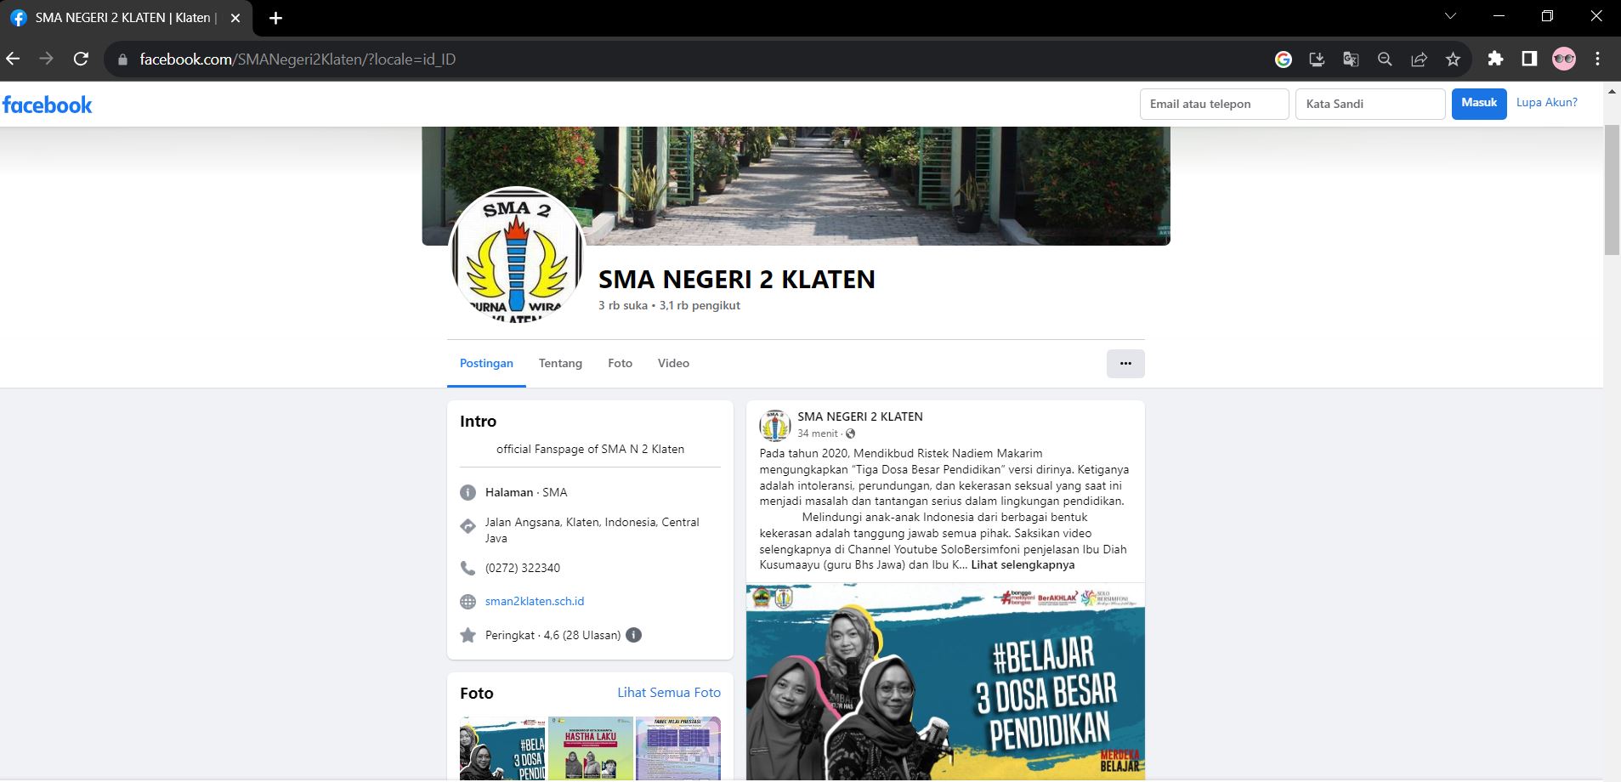Open the Foto tab
The image size is (1621, 782).
[x=620, y=364]
